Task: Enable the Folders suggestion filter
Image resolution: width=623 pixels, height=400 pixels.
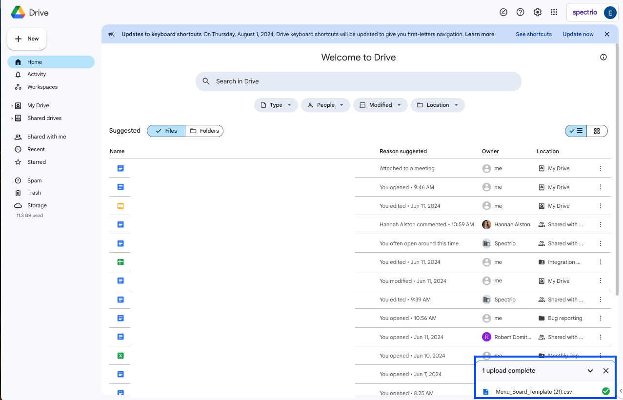Action: pos(204,131)
